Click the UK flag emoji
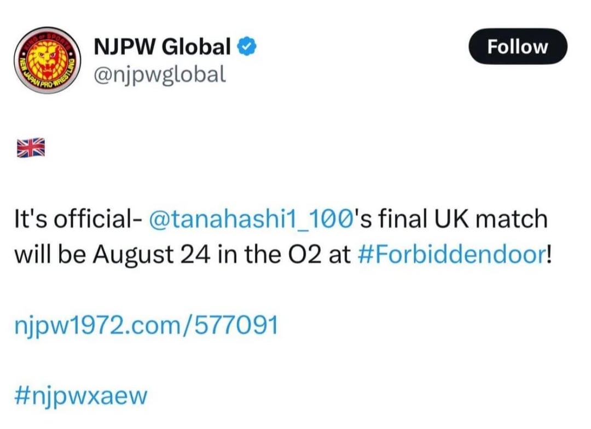The image size is (591, 429). coord(31,148)
